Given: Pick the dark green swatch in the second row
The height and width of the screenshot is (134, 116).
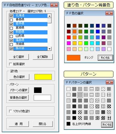Looking at the screenshot, I should pos(86,31).
